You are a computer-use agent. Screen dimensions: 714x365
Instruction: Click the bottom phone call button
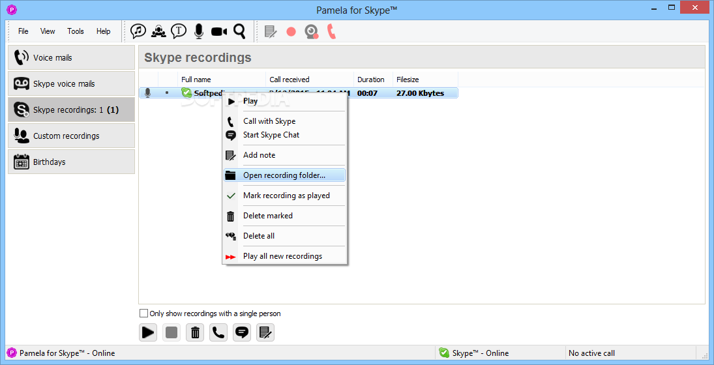point(218,332)
